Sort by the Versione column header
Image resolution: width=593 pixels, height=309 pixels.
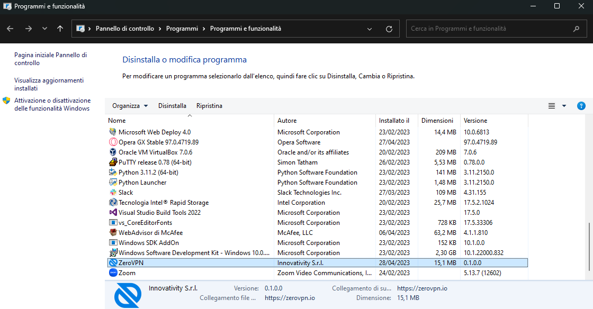(494, 121)
